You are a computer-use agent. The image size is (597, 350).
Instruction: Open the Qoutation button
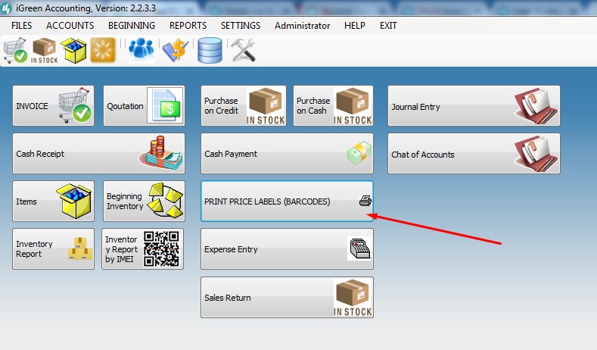(144, 105)
